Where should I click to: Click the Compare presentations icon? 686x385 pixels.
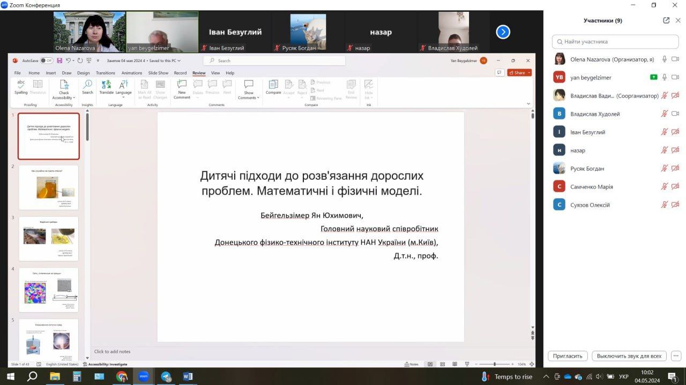tap(273, 87)
